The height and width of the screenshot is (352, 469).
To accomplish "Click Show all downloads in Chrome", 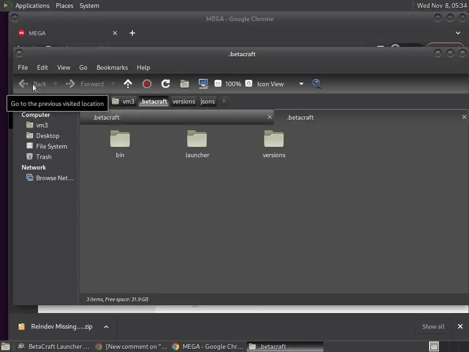I will [433, 326].
